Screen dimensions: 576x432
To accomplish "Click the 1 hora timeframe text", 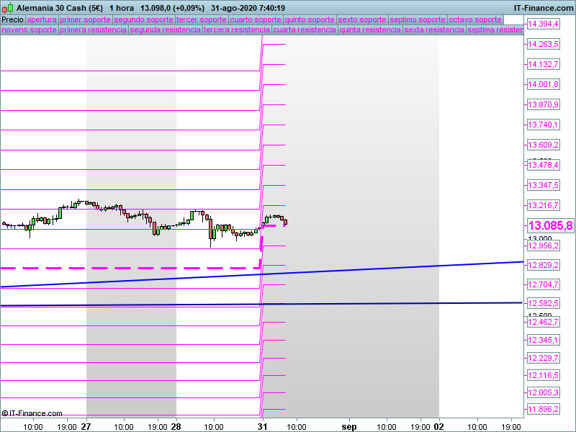I will pos(122,8).
